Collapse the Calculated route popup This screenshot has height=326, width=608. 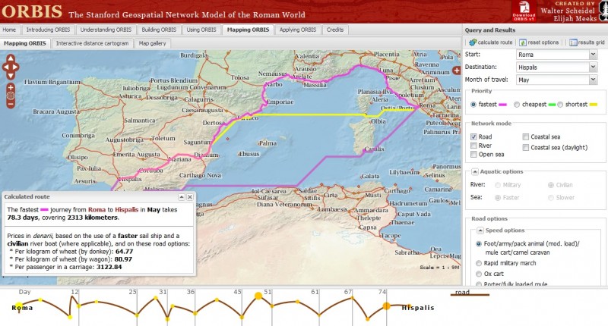(x=181, y=197)
